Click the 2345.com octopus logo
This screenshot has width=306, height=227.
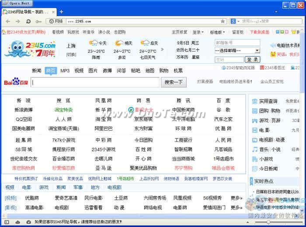pos(30,49)
